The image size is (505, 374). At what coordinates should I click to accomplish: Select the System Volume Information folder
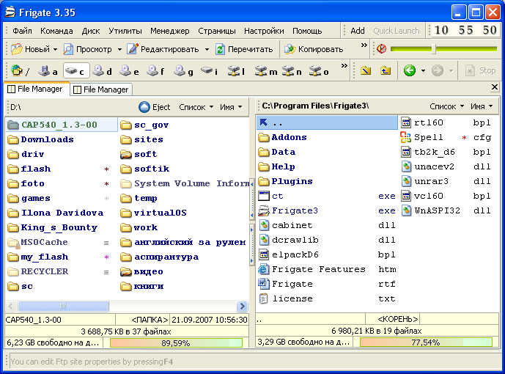(x=185, y=183)
